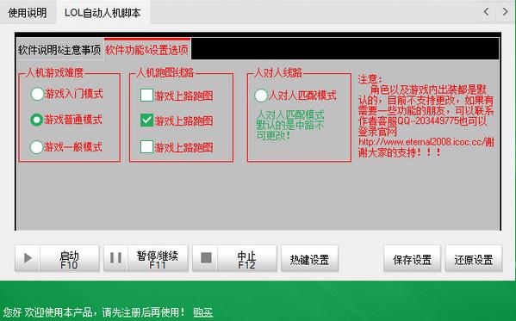Click the green 人对人匹配模式默认的是中路 note
The width and height of the screenshot is (516, 321).
[290, 125]
